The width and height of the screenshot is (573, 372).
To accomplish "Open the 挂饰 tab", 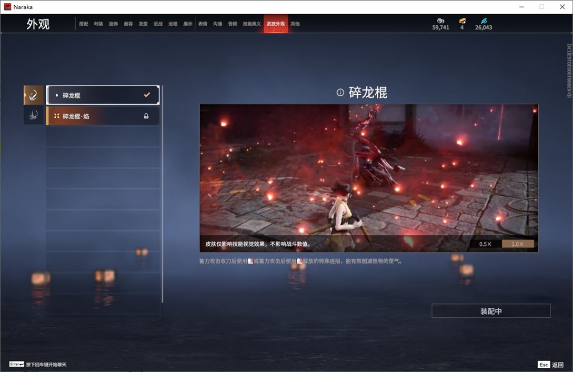I will (113, 24).
